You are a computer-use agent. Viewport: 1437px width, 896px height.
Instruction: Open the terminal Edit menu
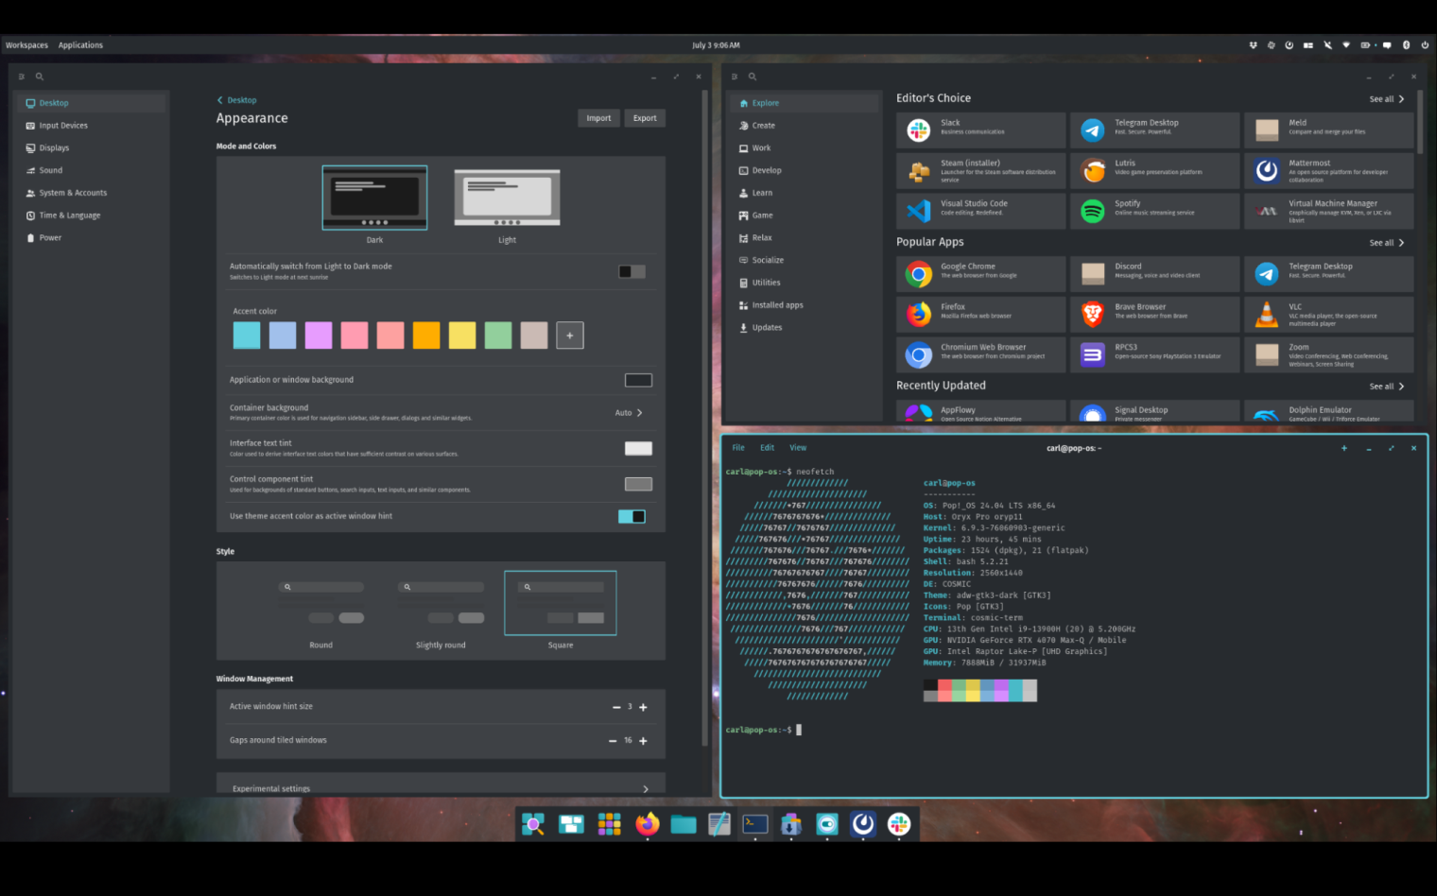767,448
